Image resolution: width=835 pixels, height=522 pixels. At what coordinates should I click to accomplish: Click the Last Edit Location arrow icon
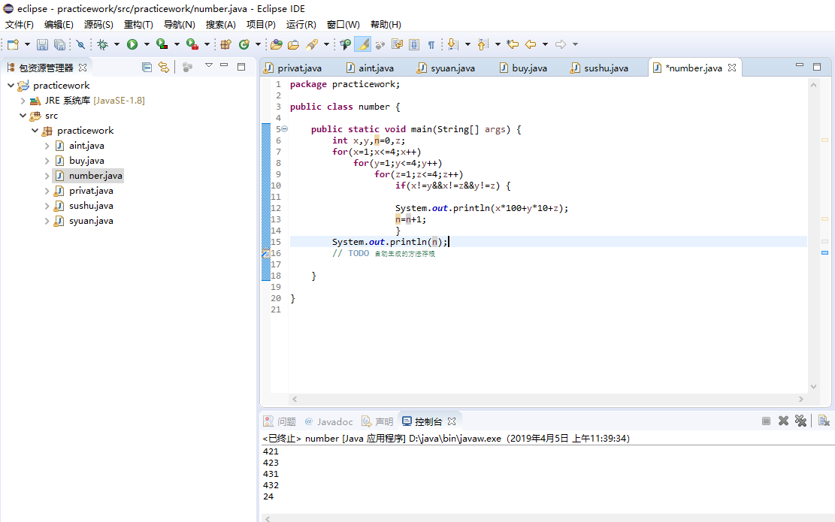click(x=513, y=44)
